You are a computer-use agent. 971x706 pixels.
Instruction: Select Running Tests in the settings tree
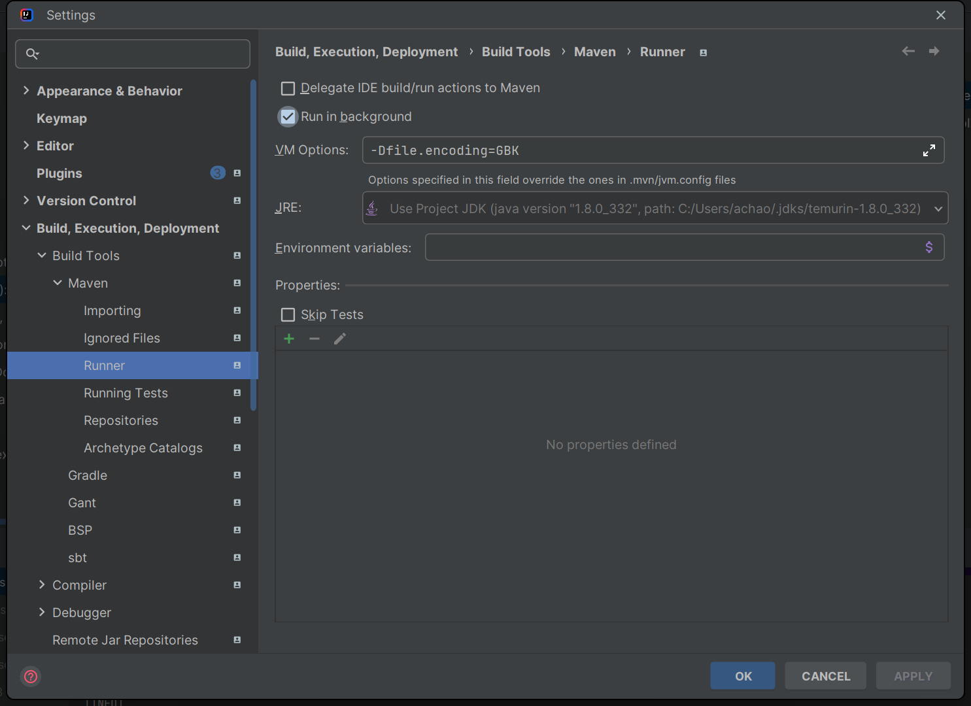pyautogui.click(x=126, y=393)
